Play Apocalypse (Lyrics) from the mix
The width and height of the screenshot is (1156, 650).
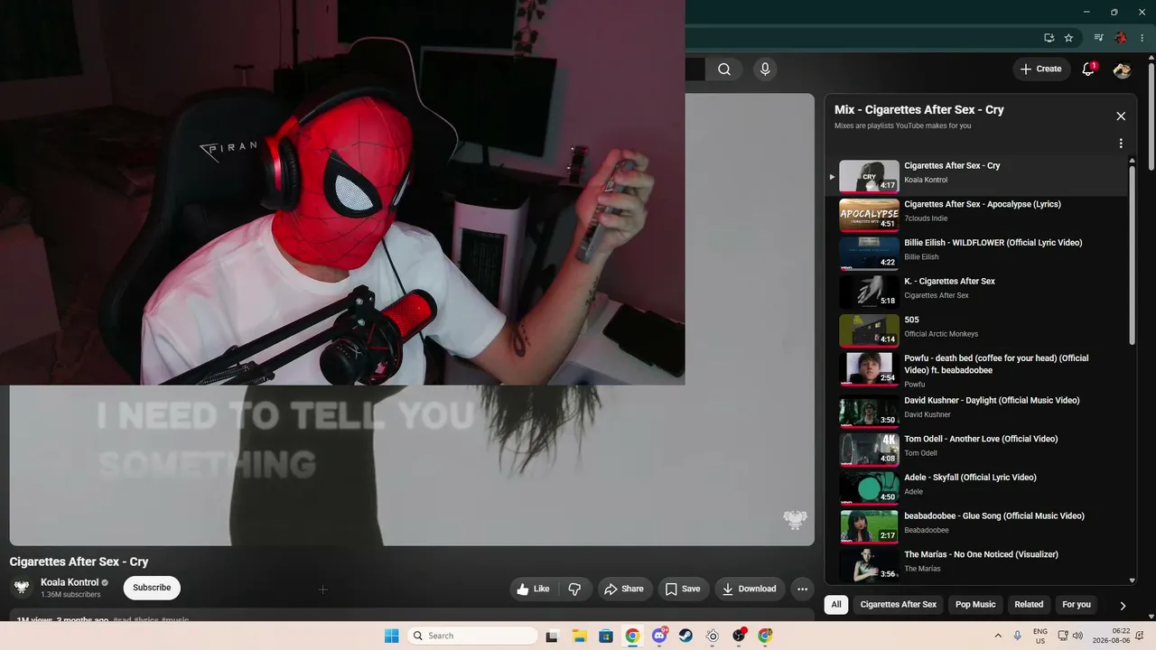(983, 205)
